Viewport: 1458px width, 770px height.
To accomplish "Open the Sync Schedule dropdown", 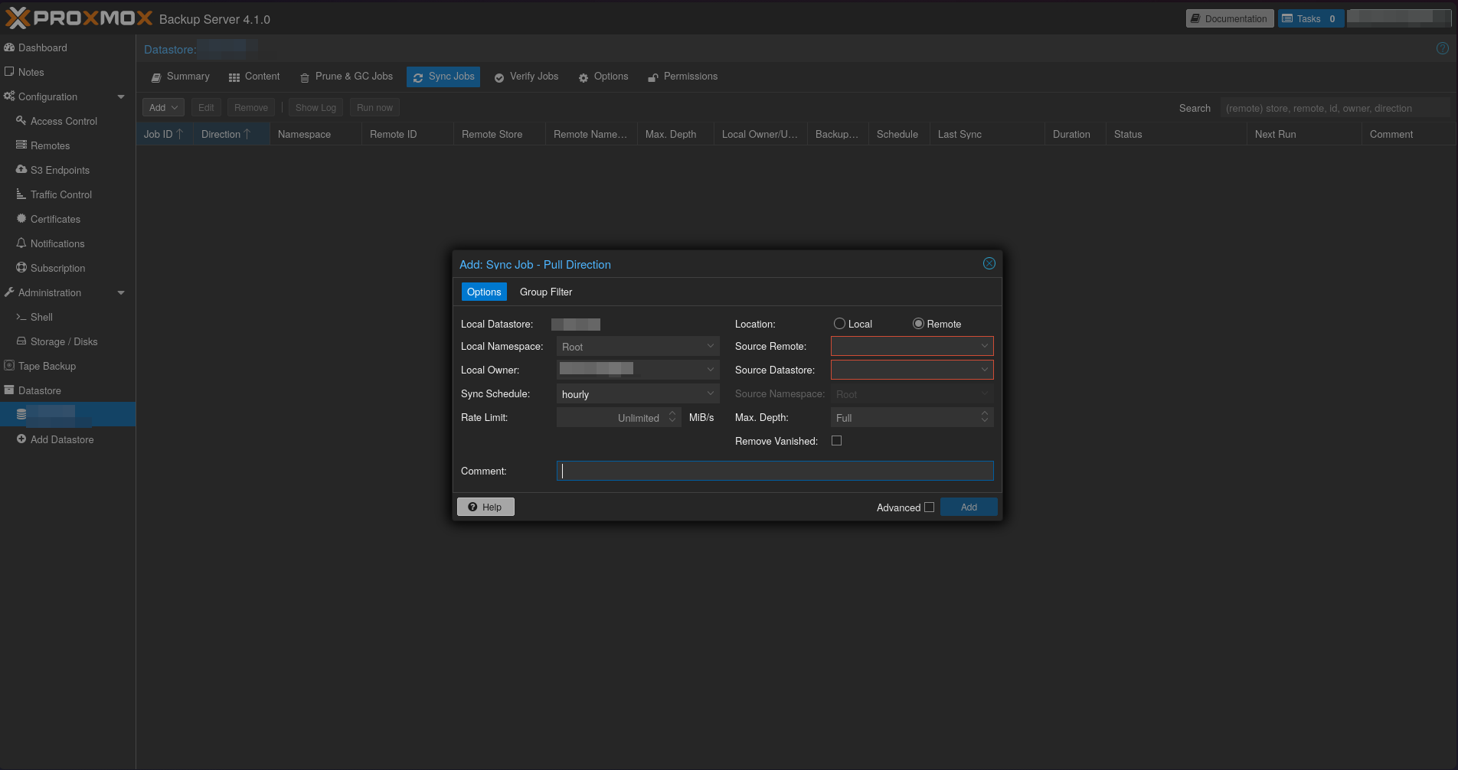I will [711, 393].
